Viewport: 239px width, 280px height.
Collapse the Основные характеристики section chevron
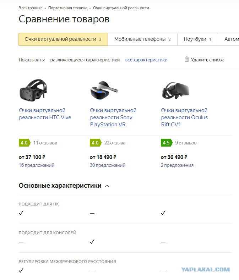pos(107,186)
